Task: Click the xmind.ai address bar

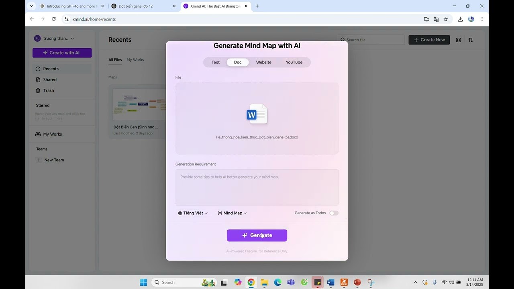Action: (94, 19)
